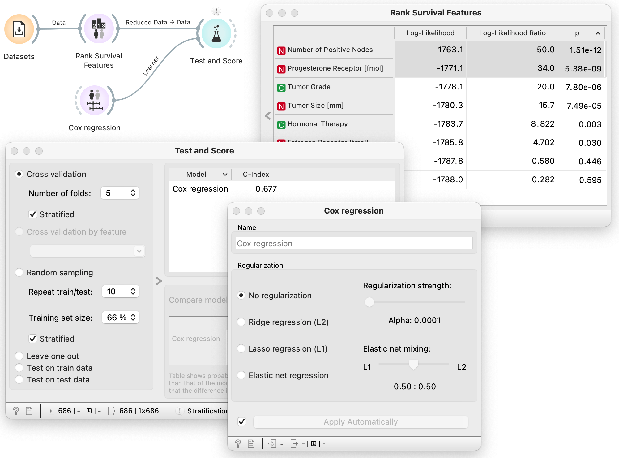
Task: Select the Rank Survival Features widget icon
Action: point(99,29)
